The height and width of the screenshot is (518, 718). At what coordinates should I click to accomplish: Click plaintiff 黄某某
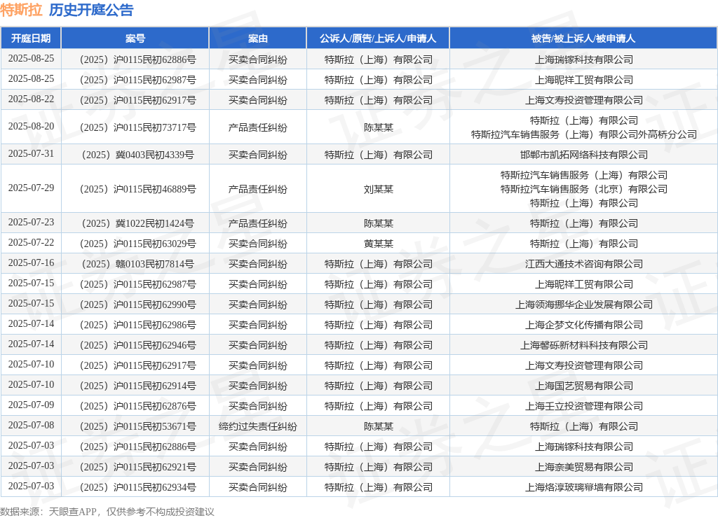[378, 244]
